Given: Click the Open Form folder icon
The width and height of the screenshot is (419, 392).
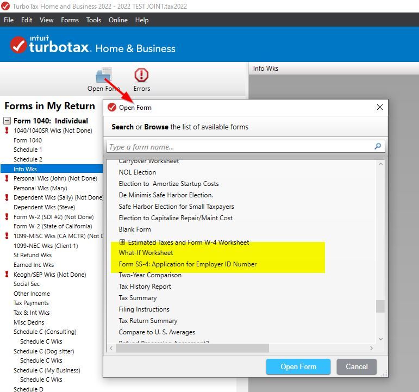Looking at the screenshot, I should click(x=104, y=75).
